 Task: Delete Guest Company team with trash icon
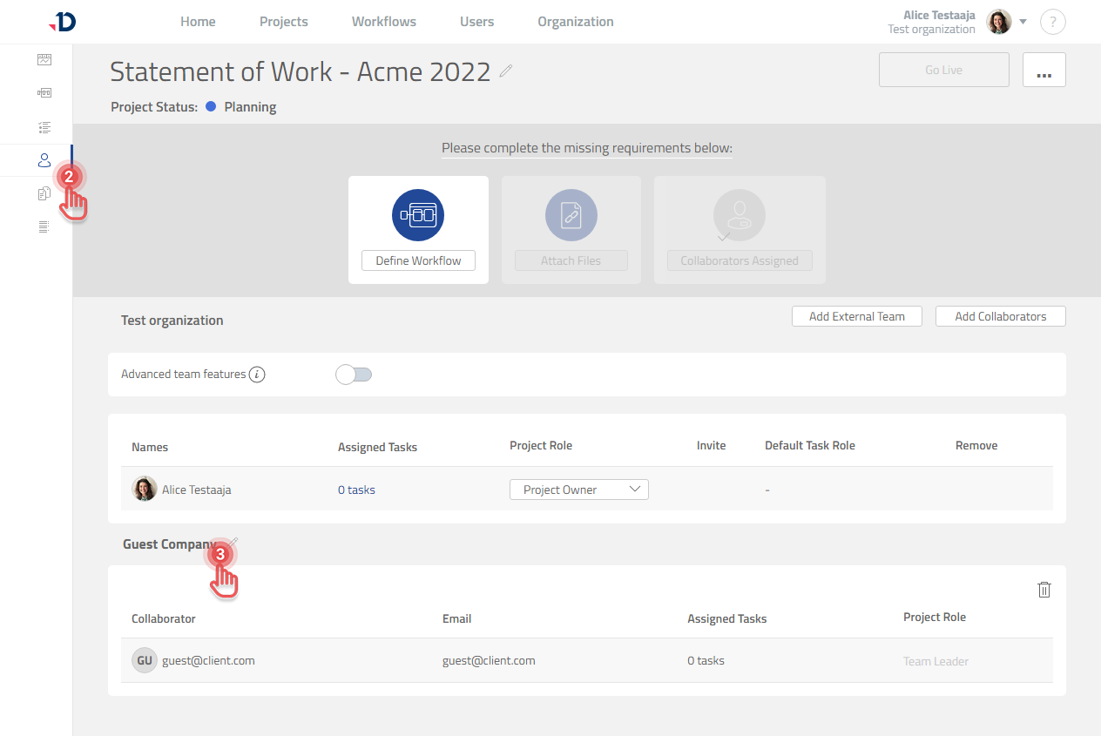point(1044,590)
